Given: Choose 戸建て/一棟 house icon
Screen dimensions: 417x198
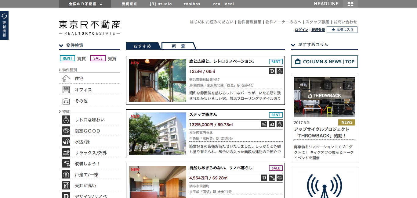Looking at the screenshot, I should [66, 175].
